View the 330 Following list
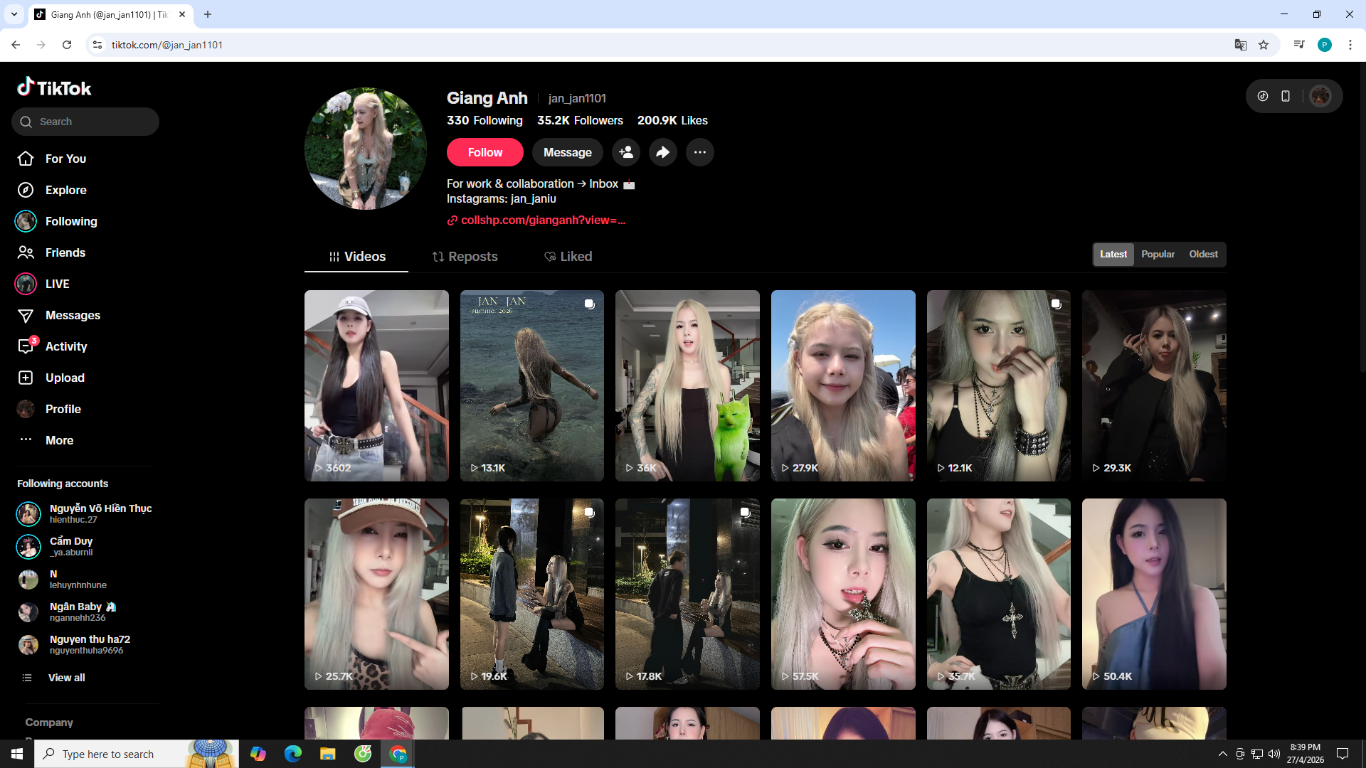 (x=485, y=120)
